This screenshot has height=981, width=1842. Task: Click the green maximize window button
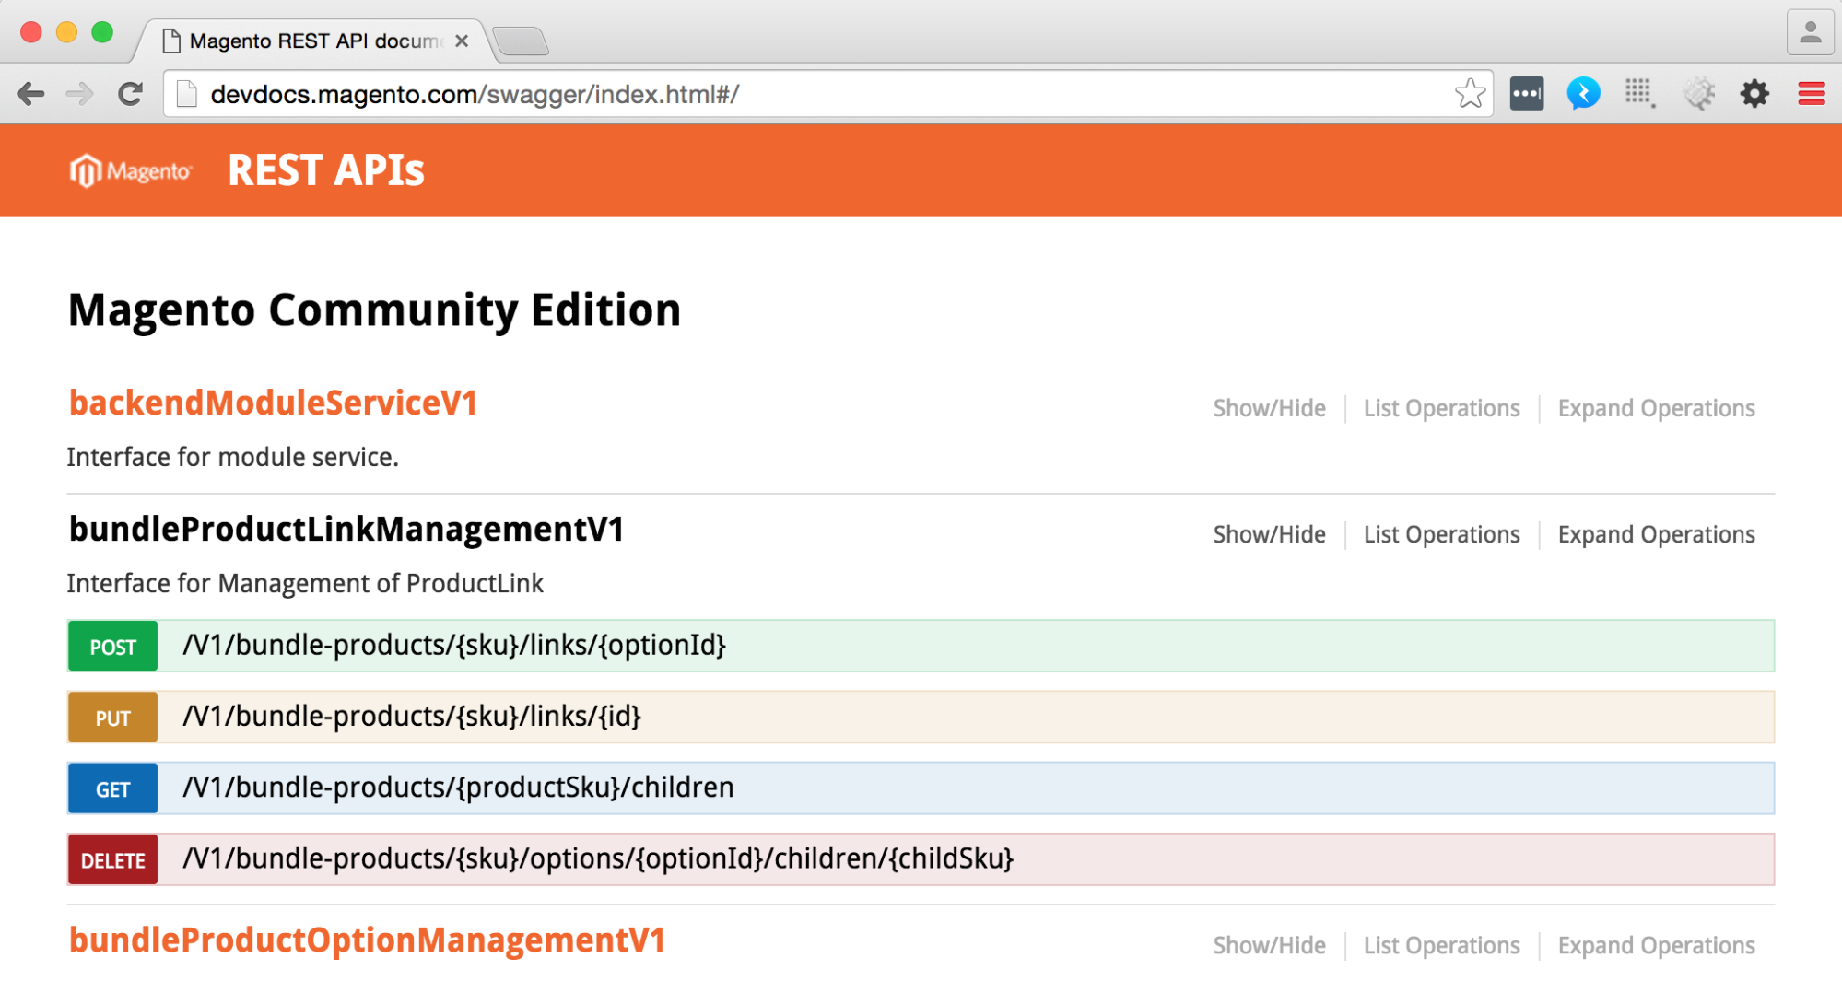pos(102,32)
